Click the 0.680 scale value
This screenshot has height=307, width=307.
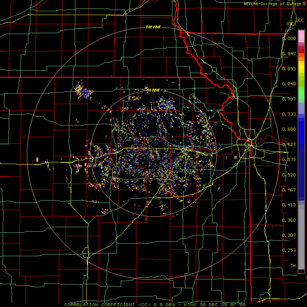289,129
